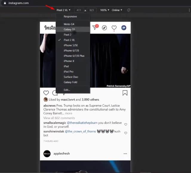Open Instagram direct messages icon
This screenshot has height=173, width=191.
(x=95, y=28)
